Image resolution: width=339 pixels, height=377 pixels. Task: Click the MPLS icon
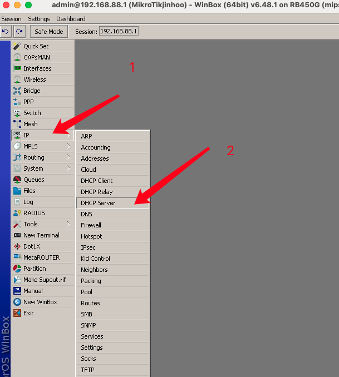[x=17, y=146]
